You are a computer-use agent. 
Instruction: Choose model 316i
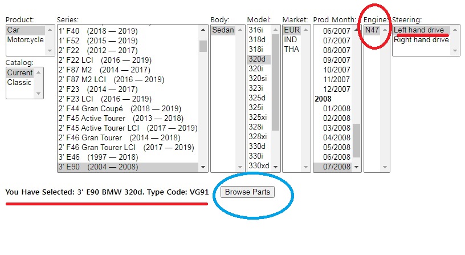tap(259, 30)
